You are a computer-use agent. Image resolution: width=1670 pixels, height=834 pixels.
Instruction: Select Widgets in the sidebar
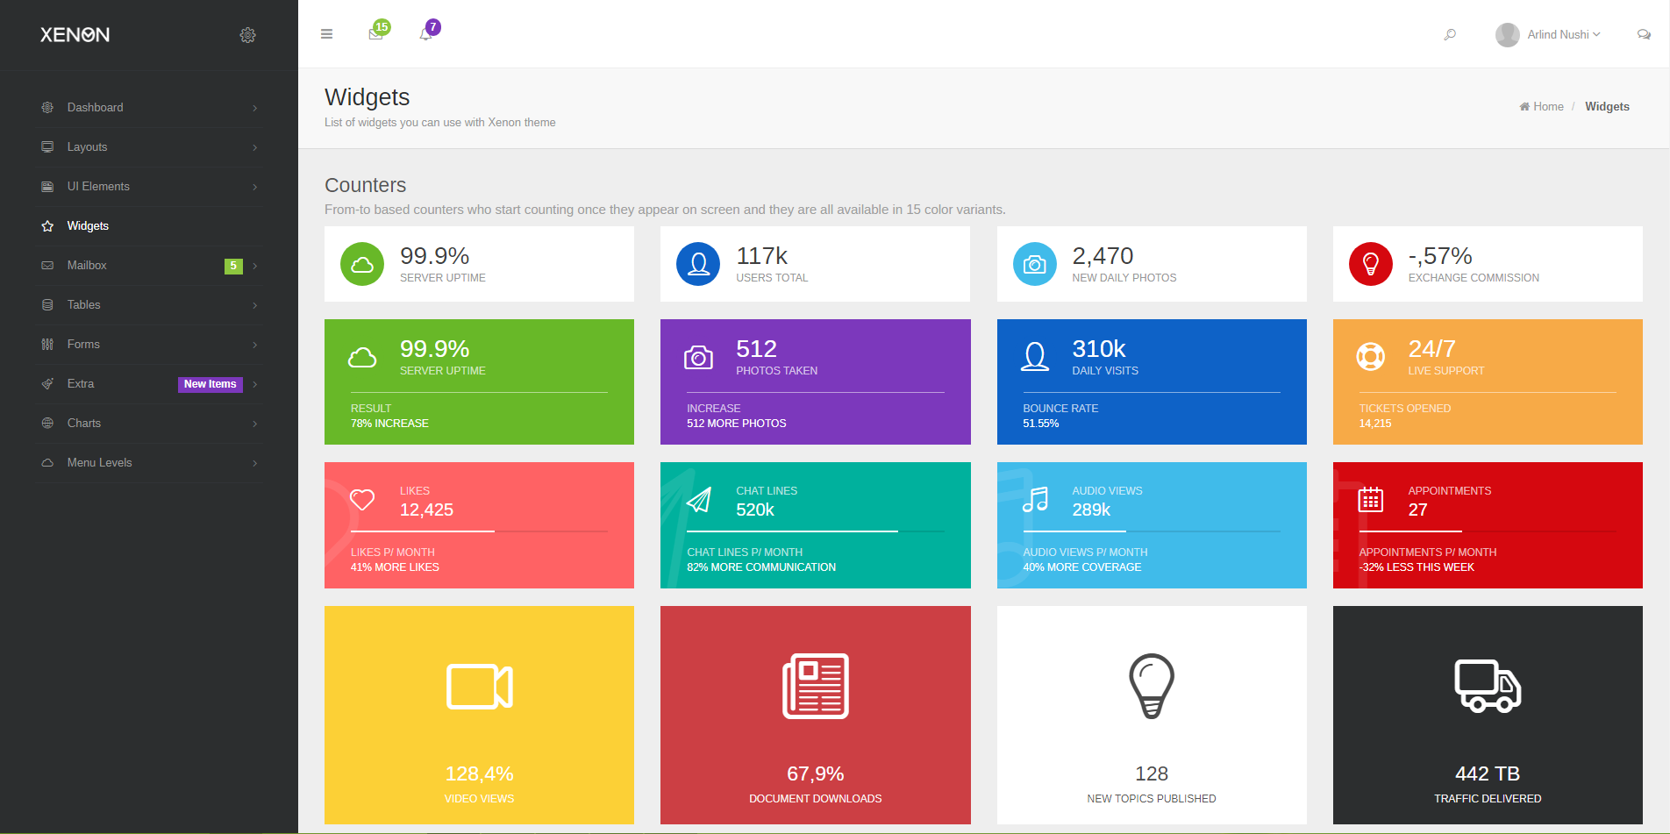[88, 226]
